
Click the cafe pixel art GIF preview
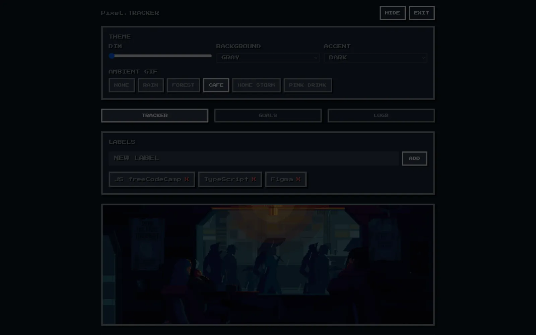tap(268, 265)
